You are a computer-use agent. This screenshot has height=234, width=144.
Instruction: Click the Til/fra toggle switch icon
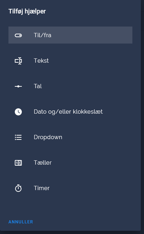pyautogui.click(x=18, y=35)
